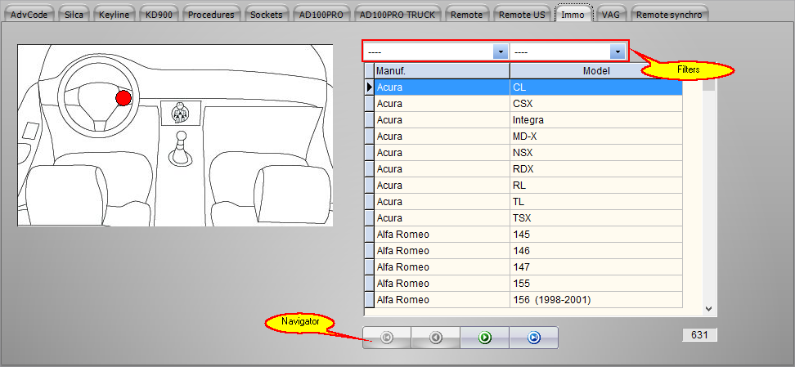
Task: Click the Model column header
Action: [596, 71]
